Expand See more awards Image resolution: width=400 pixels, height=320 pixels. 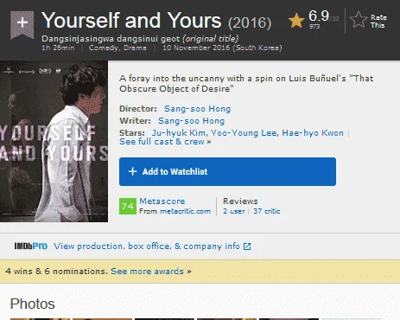click(151, 272)
